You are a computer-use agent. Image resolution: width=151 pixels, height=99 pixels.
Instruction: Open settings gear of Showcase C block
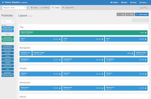(146, 88)
